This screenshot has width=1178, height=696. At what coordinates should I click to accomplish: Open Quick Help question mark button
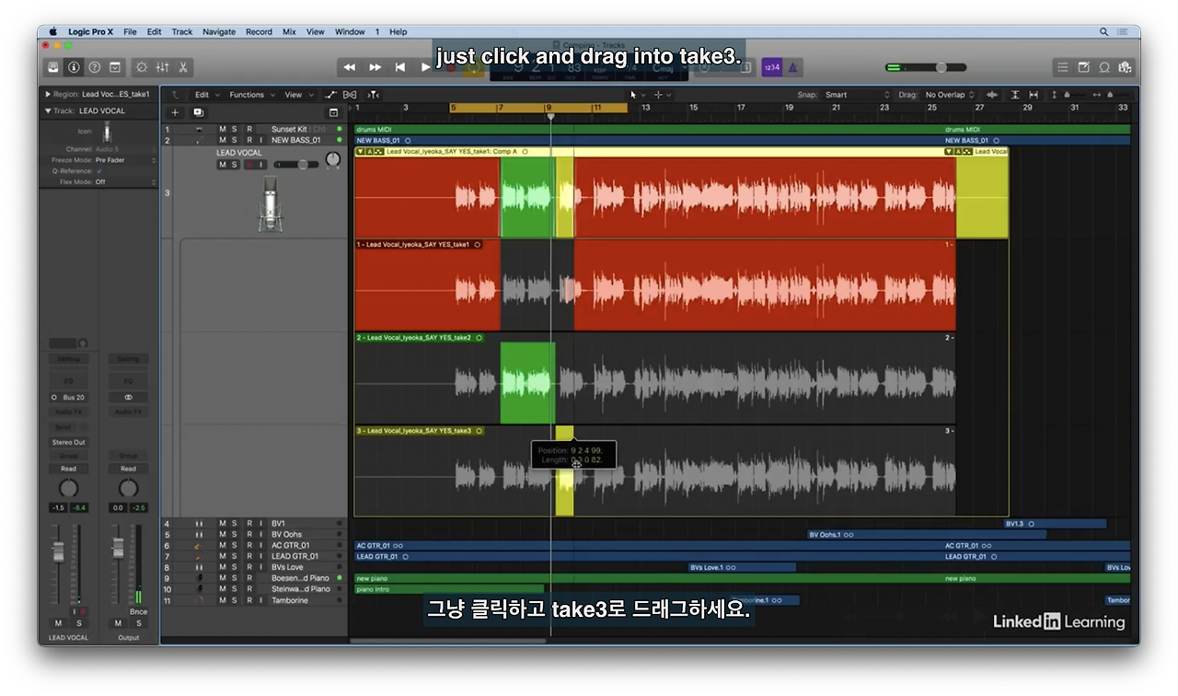pyautogui.click(x=94, y=67)
